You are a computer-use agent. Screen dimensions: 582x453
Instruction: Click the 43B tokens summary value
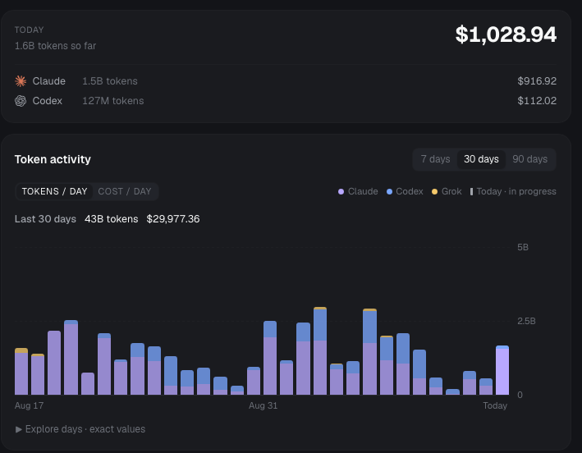click(112, 219)
